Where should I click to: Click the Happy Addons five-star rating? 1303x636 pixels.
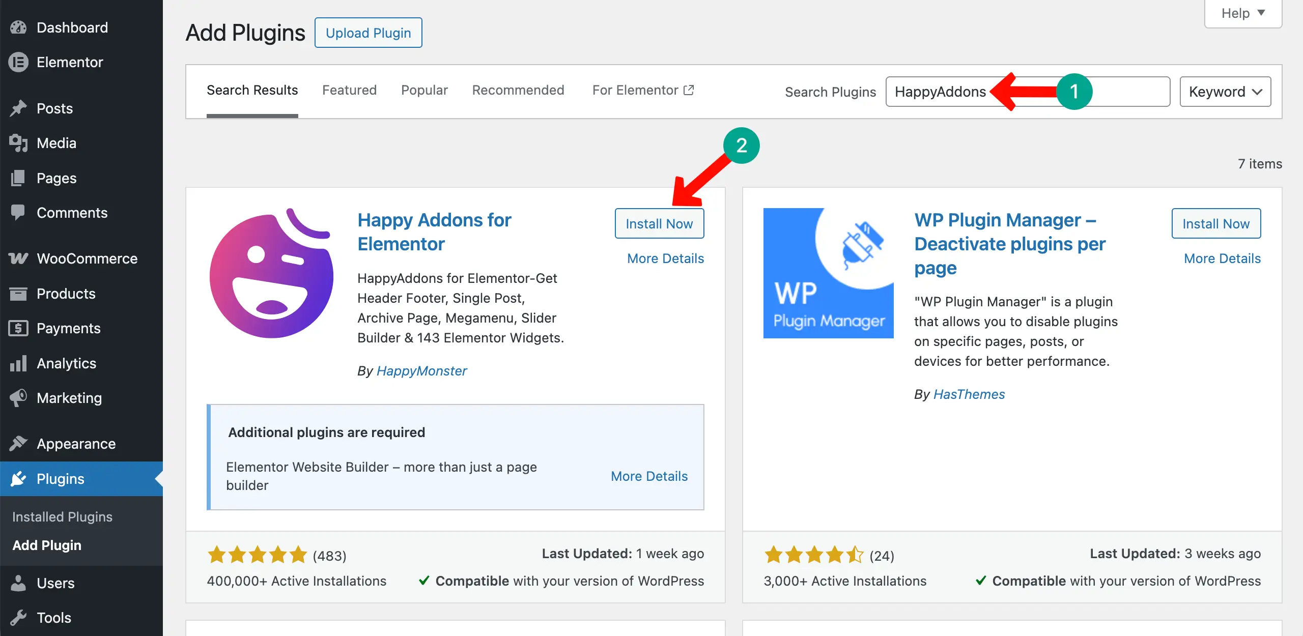coord(258,555)
